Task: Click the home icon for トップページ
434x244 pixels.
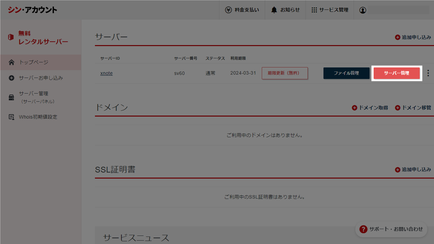Action: [12, 62]
